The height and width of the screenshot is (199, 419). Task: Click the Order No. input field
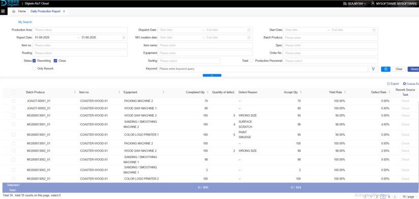331,53
